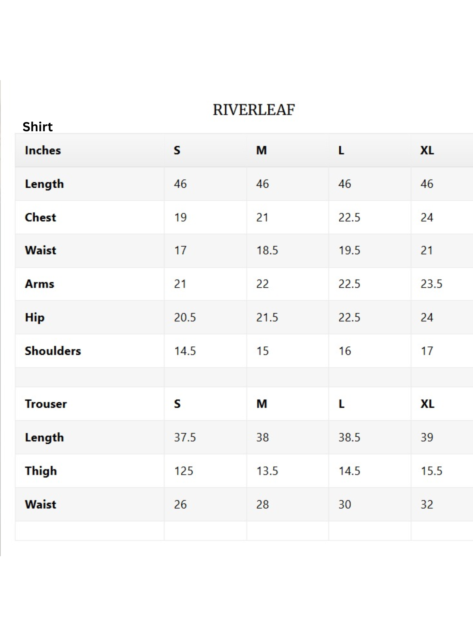This screenshot has width=473, height=631.
Task: Click the Inches column header
Action: tap(43, 150)
